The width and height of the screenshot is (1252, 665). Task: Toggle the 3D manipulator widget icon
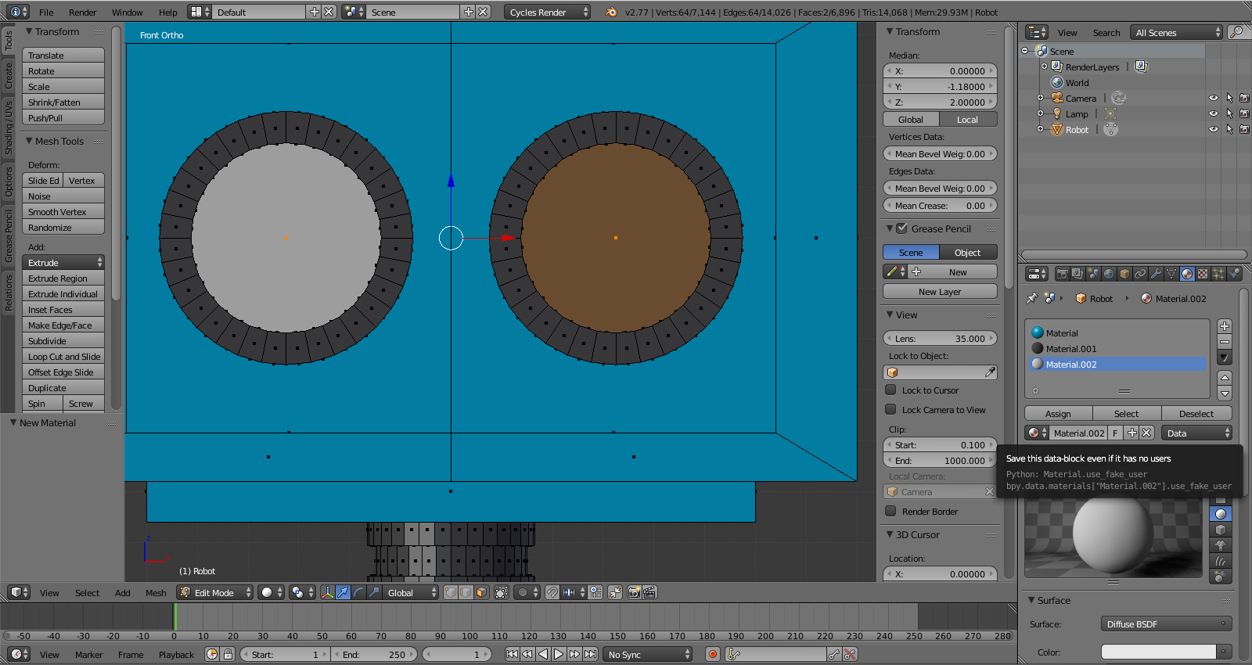(x=328, y=592)
